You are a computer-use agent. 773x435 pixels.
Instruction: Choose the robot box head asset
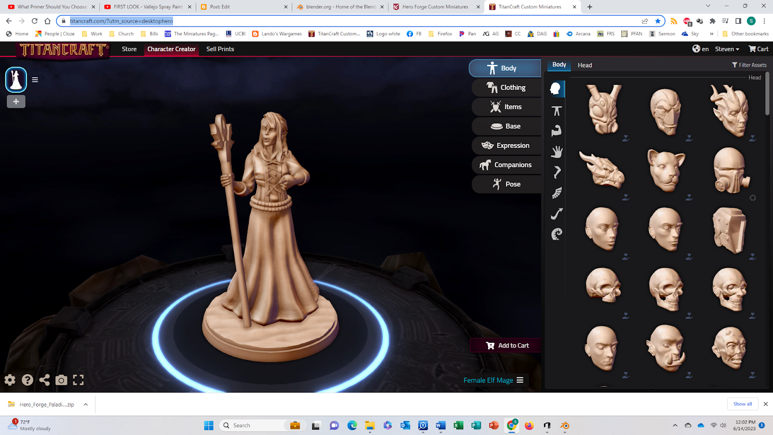pyautogui.click(x=730, y=230)
